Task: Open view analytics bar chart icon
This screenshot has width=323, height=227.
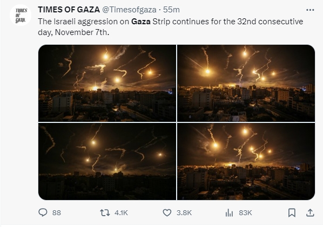Action: click(229, 212)
